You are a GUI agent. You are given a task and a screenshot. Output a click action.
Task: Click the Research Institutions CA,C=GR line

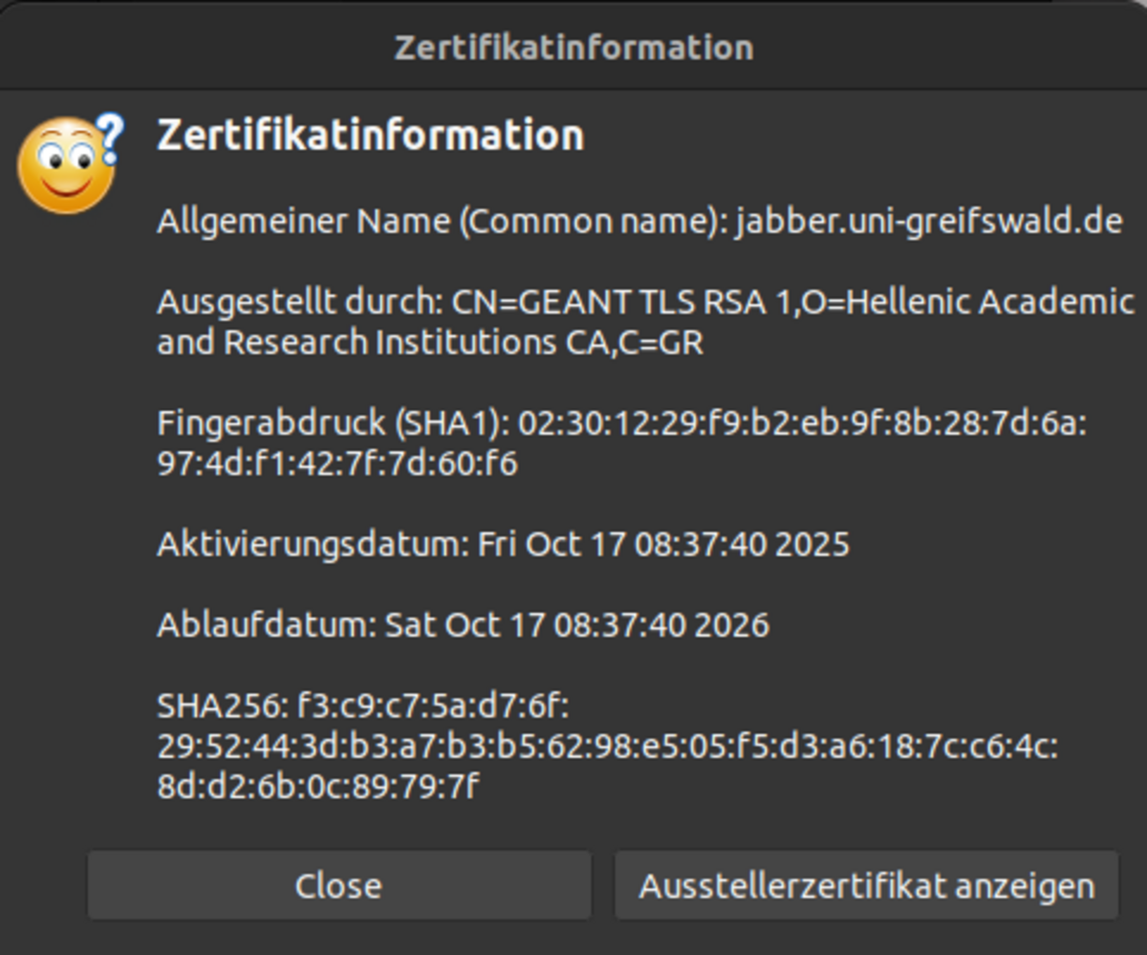[x=430, y=342]
